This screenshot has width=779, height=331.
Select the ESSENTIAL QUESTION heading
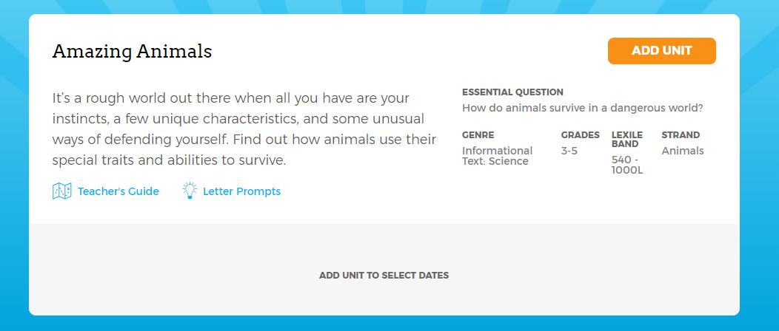pos(512,92)
